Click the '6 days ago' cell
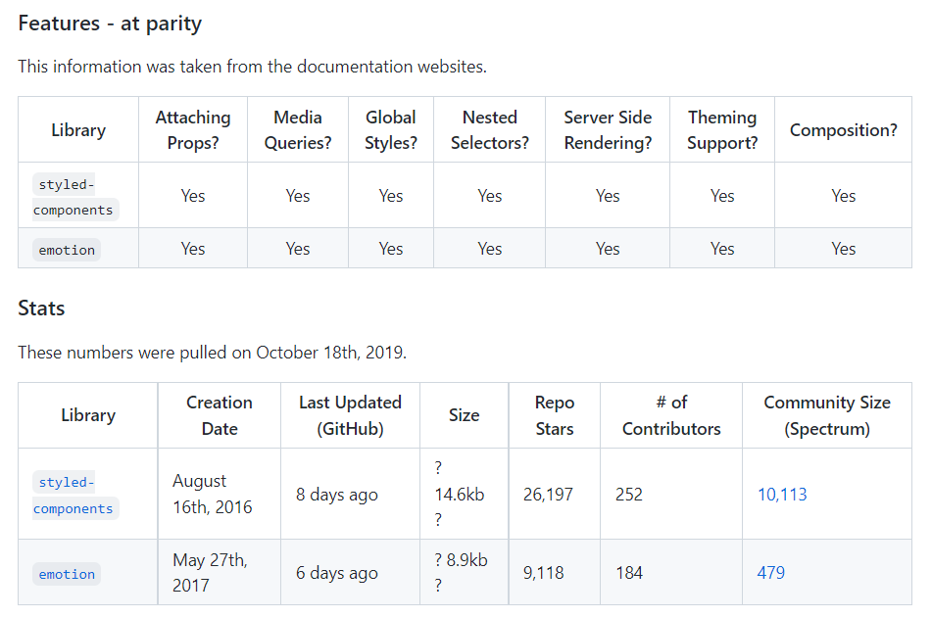Screen dimensions: 932x618 click(336, 573)
